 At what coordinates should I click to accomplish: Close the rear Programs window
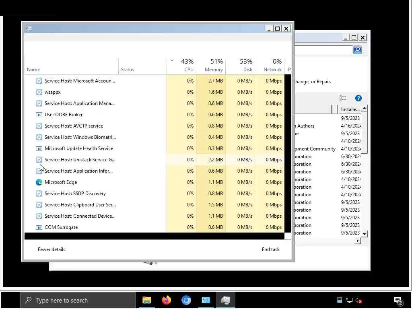coord(363,37)
